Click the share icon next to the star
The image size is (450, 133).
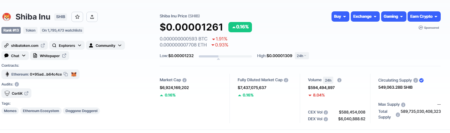tap(92, 17)
